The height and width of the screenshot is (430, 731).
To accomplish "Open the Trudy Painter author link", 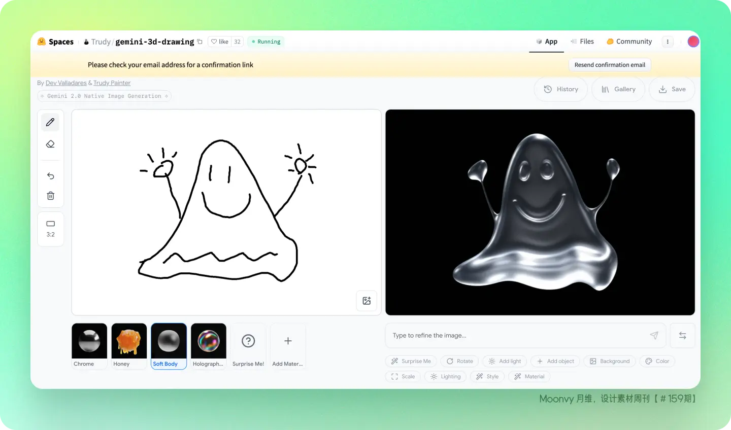I will tap(112, 83).
